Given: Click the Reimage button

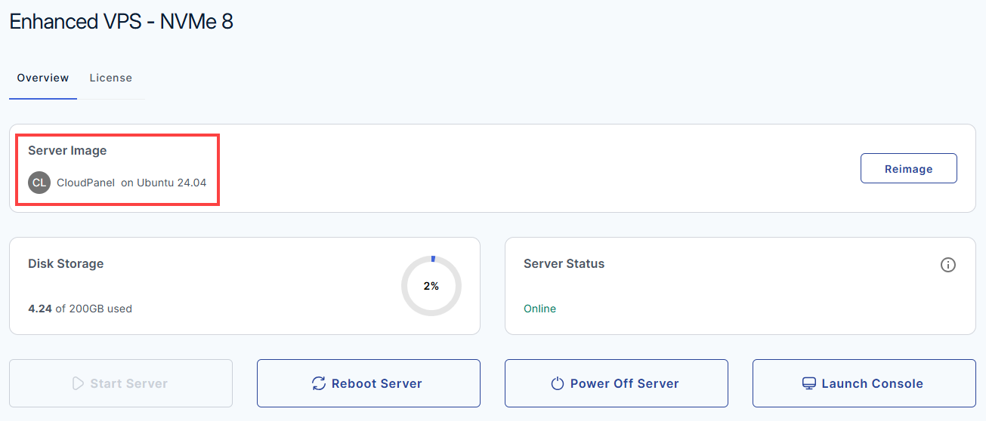Looking at the screenshot, I should point(908,169).
